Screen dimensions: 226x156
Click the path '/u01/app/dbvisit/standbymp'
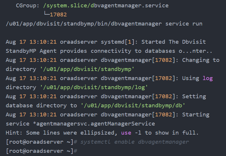(x=87, y=69)
